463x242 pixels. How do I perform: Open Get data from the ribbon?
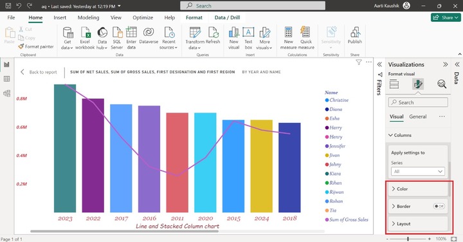(x=68, y=39)
